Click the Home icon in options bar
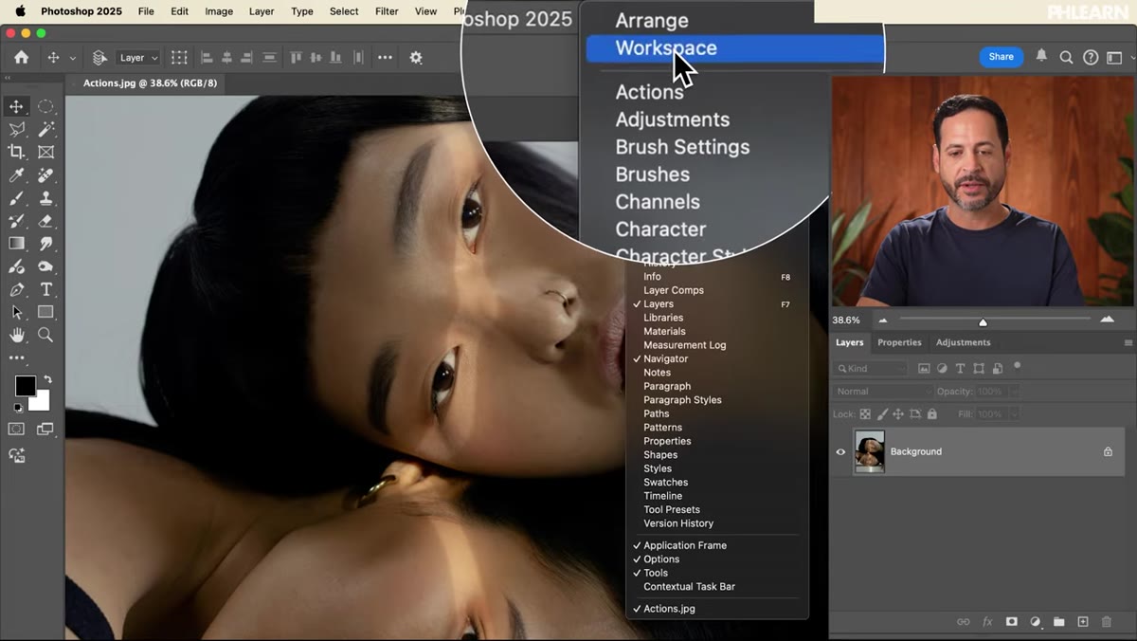 click(21, 57)
